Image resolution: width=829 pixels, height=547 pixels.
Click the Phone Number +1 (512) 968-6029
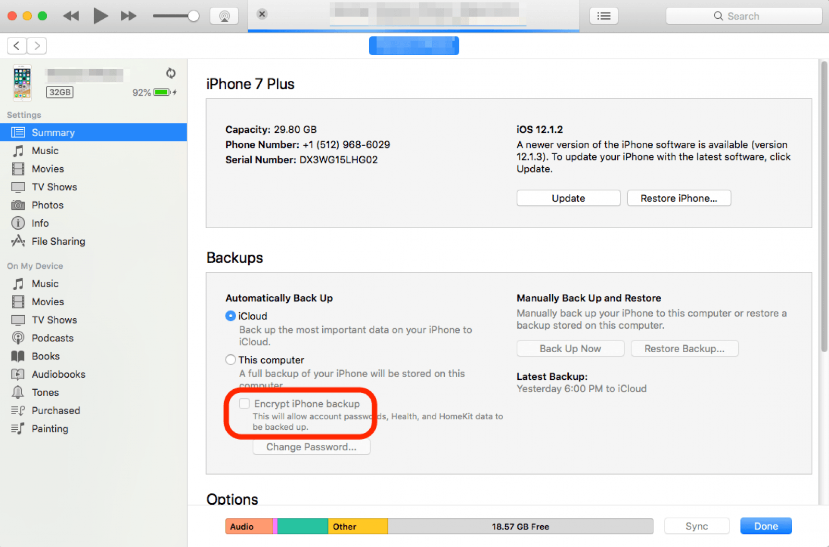coord(346,145)
